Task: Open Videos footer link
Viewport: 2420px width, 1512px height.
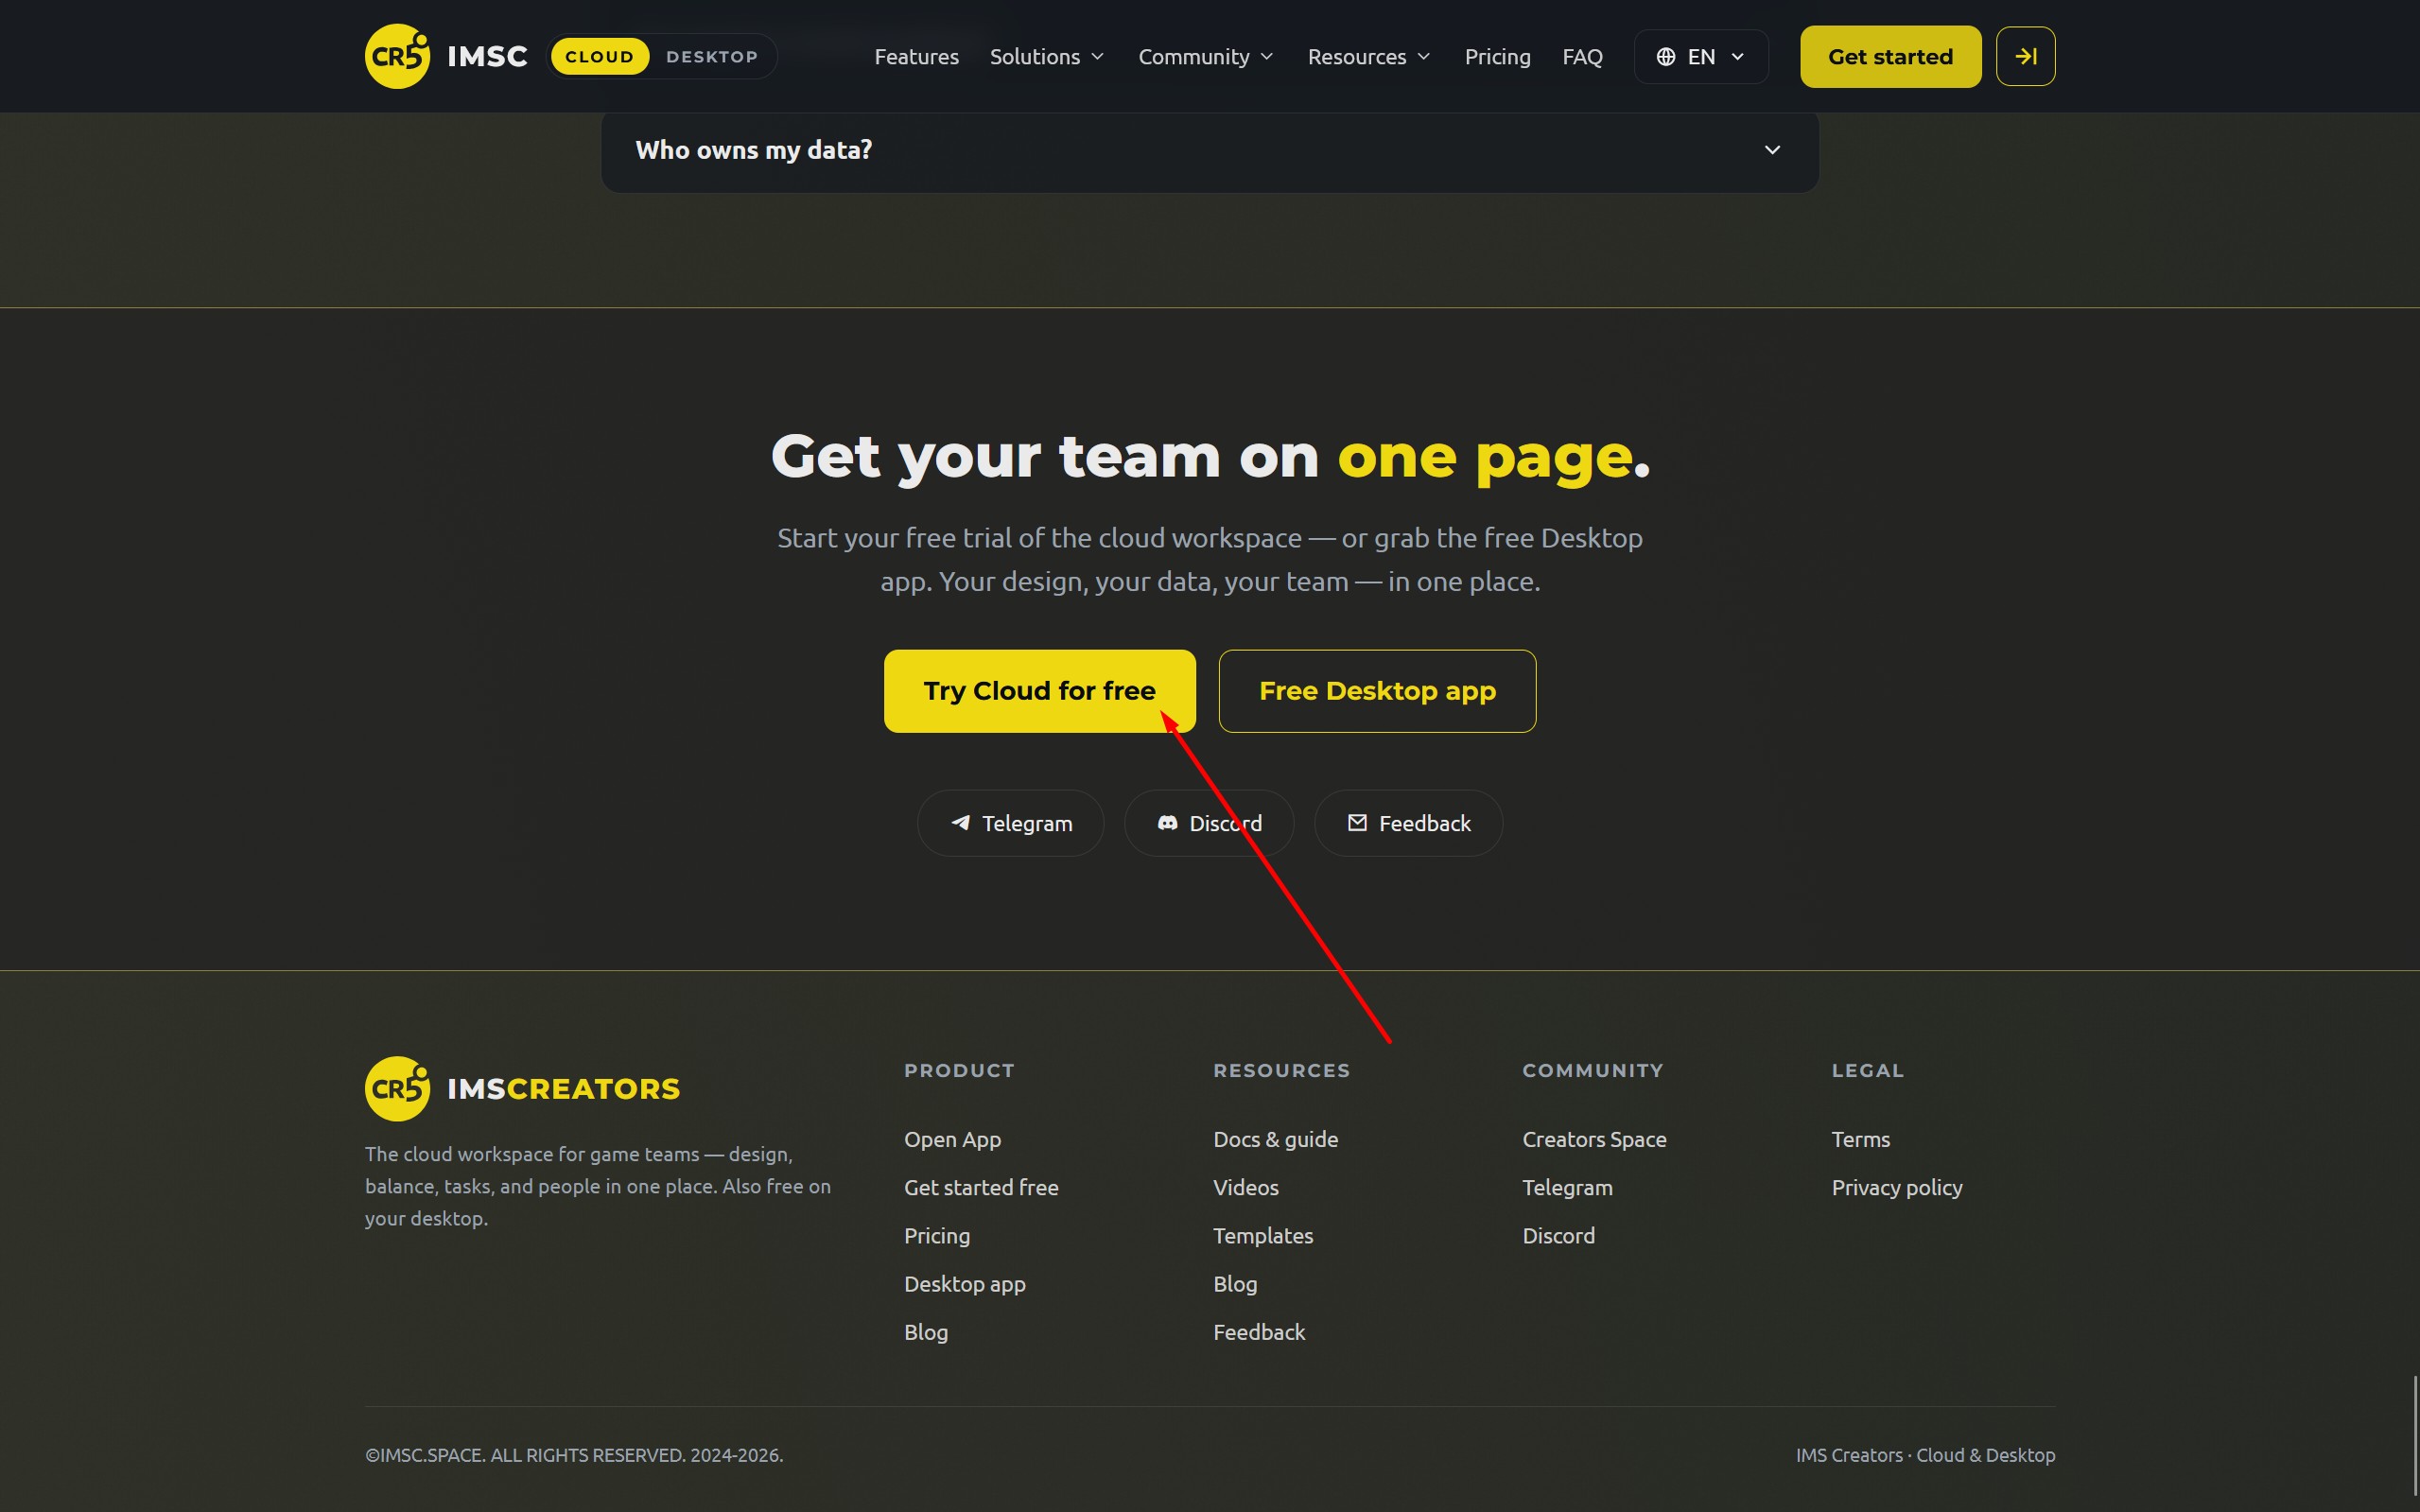Action: [x=1246, y=1187]
